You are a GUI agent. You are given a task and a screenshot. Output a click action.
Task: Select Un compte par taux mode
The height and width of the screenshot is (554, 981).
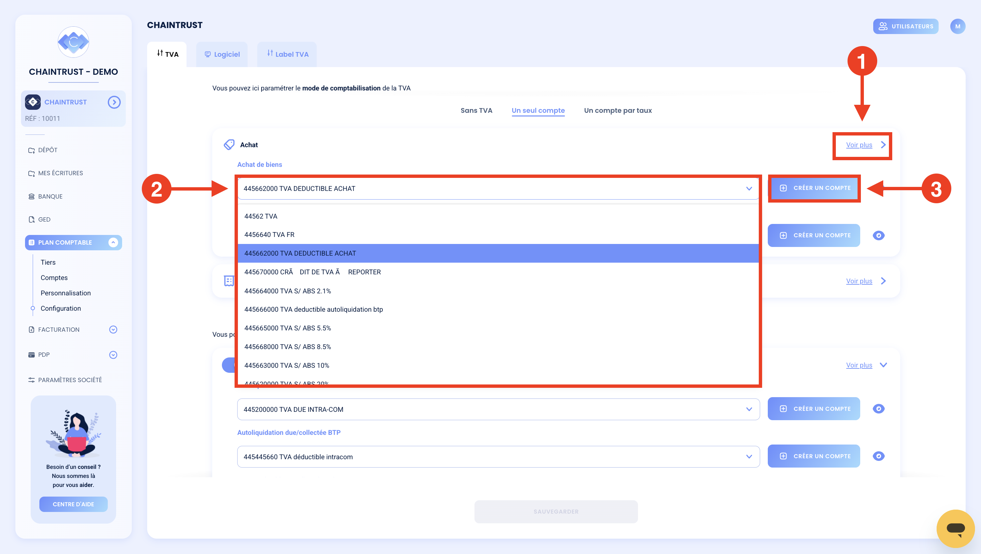pos(618,110)
